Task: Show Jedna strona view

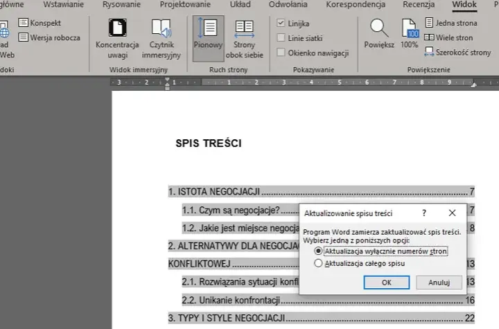Action: click(x=451, y=23)
